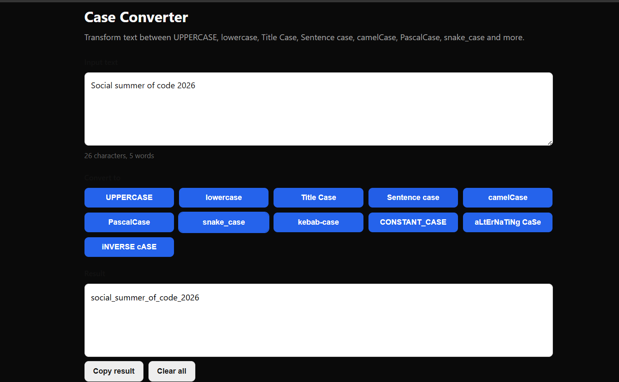
Task: Click the faint 'Result' label
Action: (95, 274)
